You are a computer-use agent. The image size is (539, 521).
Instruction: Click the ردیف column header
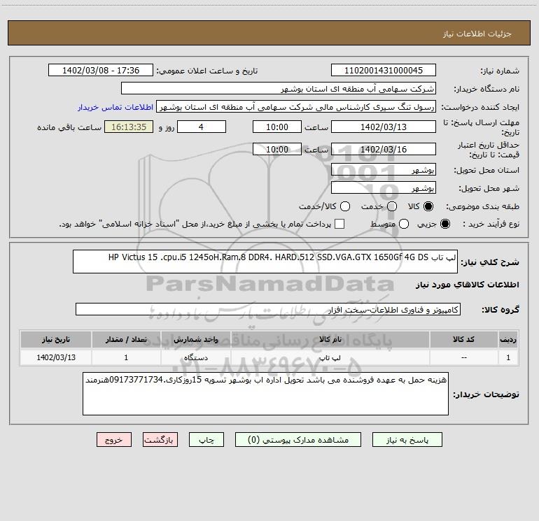point(508,339)
